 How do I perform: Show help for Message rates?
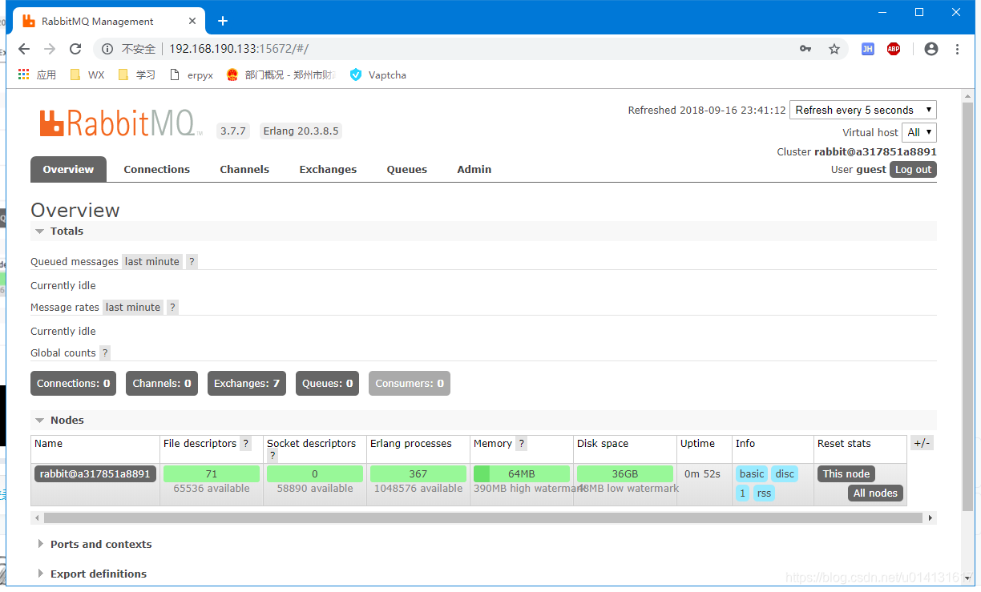[x=172, y=308]
